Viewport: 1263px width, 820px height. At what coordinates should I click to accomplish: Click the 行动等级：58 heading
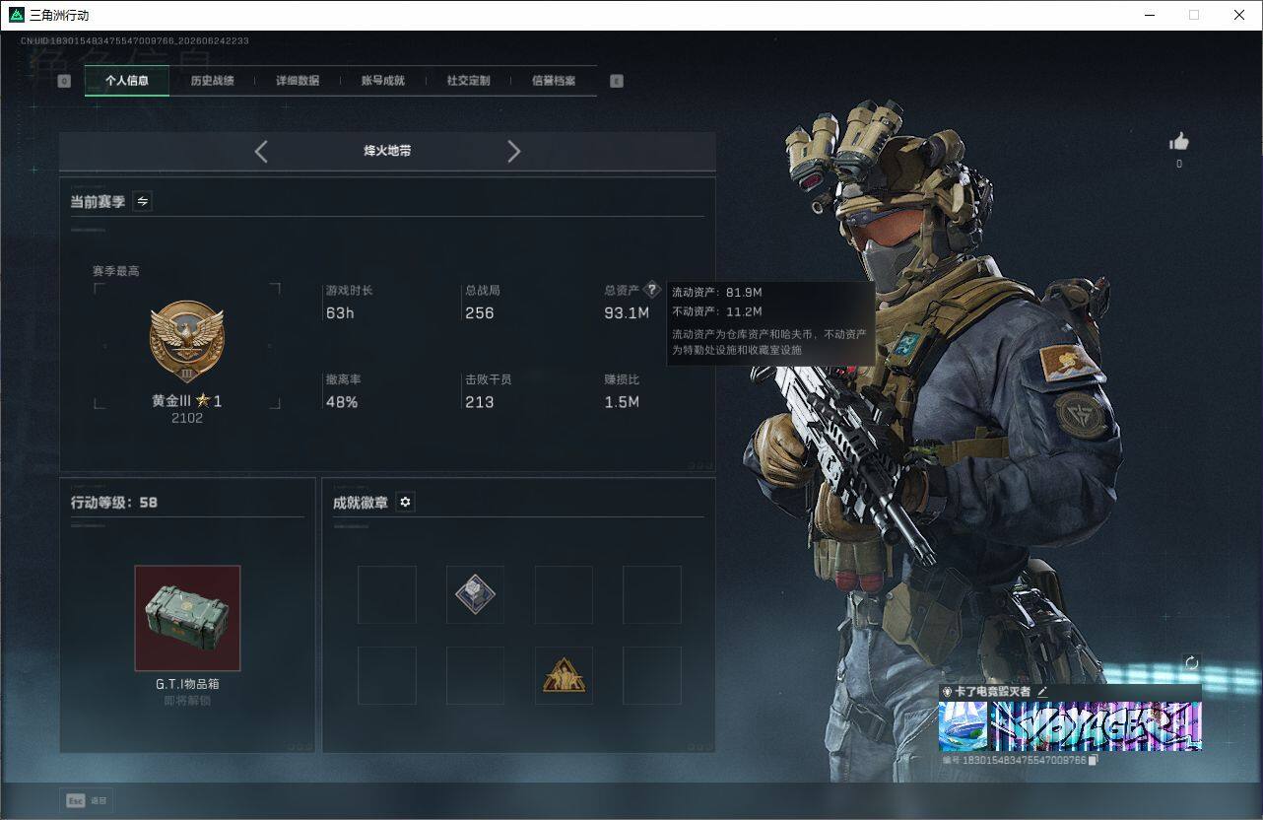[114, 502]
